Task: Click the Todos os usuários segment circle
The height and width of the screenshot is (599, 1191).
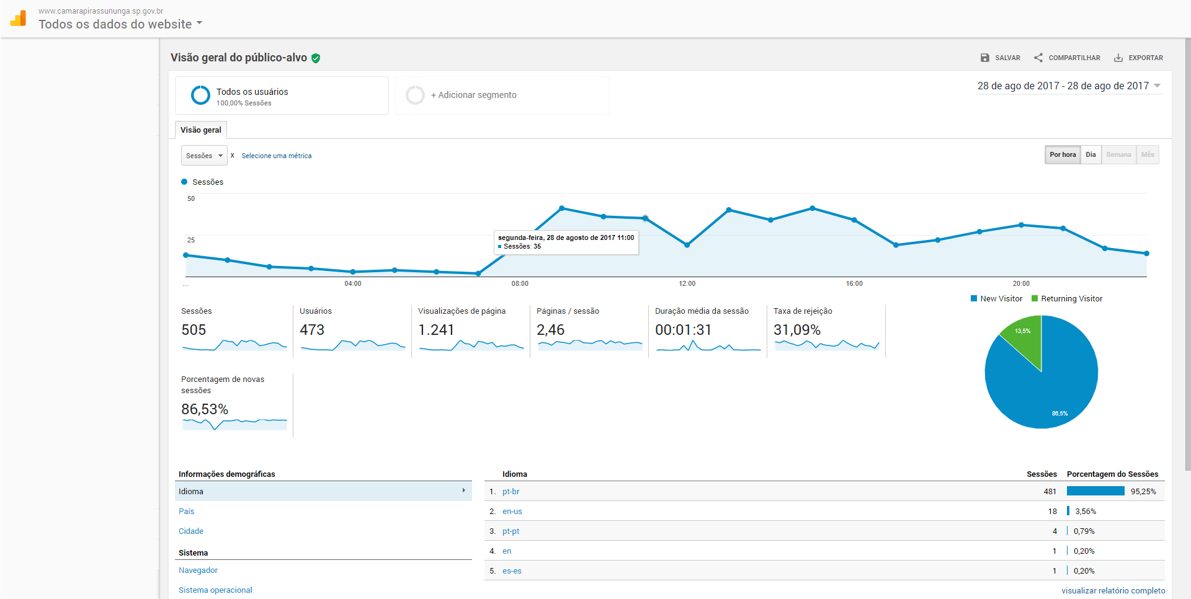Action: 200,95
